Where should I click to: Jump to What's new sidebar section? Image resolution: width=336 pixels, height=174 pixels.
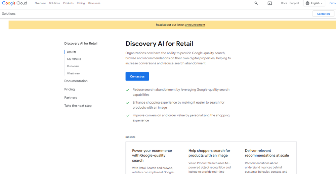[x=73, y=73]
